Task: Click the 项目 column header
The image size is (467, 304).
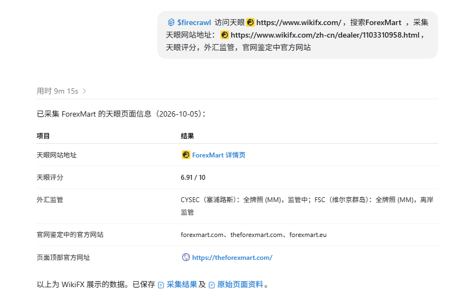Action: (43, 136)
